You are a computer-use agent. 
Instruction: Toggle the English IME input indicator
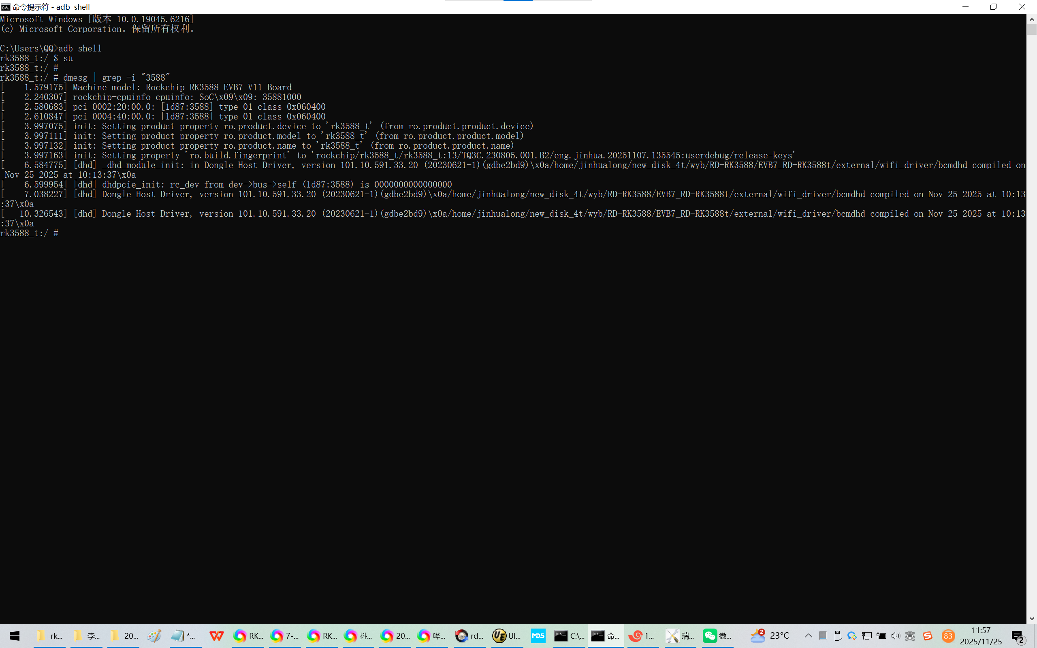[910, 635]
